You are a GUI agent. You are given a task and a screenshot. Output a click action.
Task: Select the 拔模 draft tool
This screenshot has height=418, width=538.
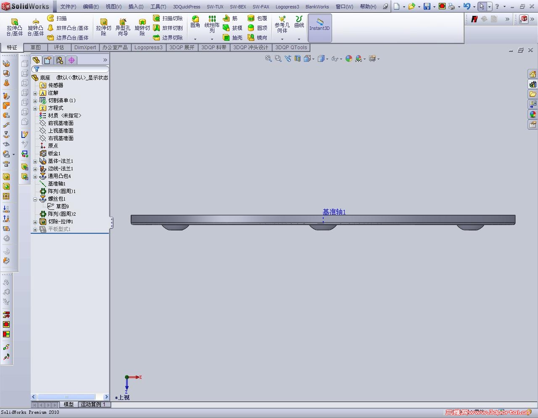tap(232, 28)
